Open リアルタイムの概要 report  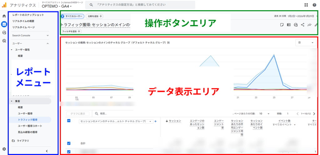click(23, 21)
